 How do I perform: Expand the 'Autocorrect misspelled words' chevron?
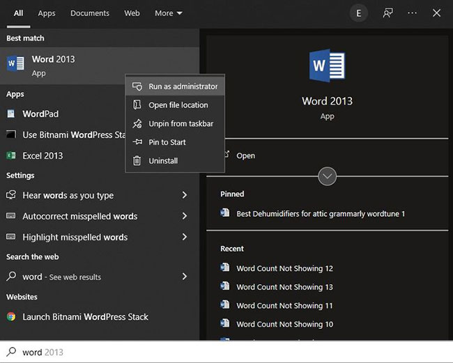(184, 216)
